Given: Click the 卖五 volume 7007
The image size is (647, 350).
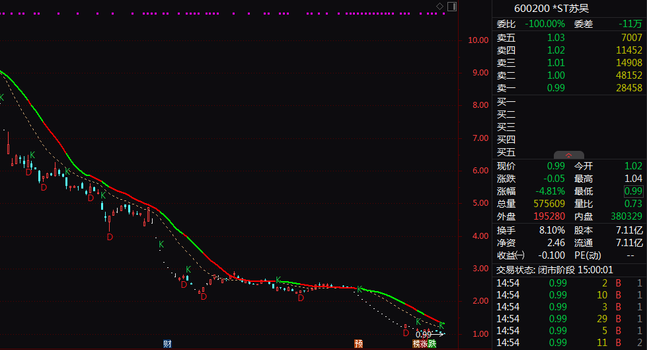Looking at the screenshot, I should pyautogui.click(x=632, y=38).
